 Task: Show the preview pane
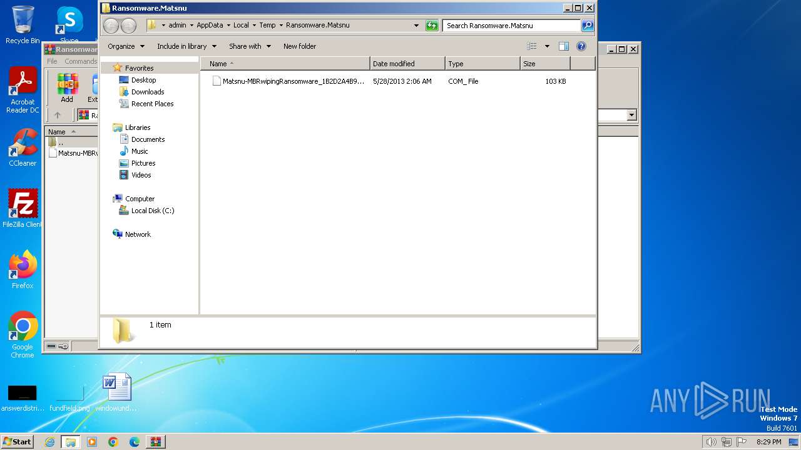pyautogui.click(x=563, y=46)
